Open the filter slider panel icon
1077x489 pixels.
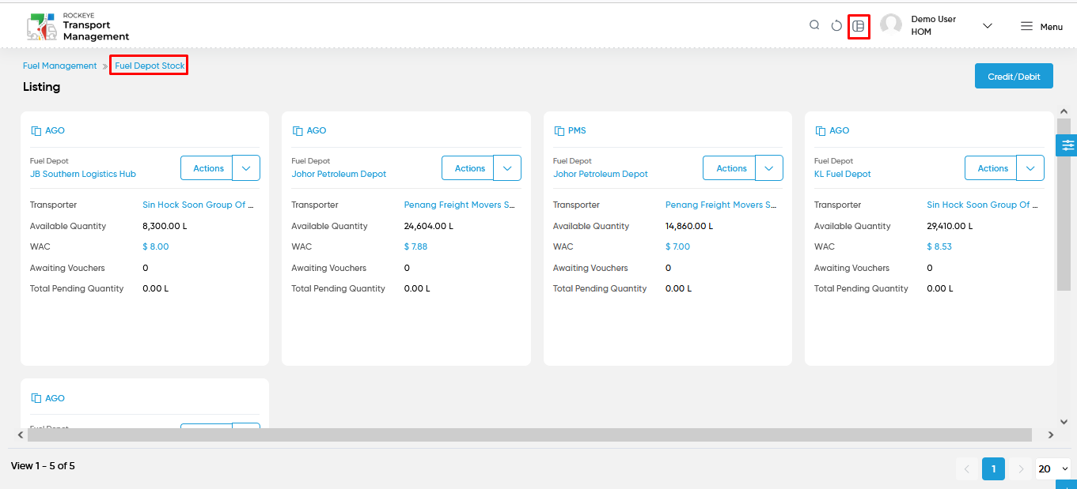point(1068,145)
